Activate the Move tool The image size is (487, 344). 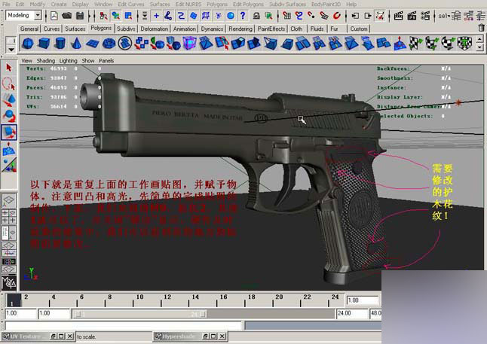[x=9, y=100]
